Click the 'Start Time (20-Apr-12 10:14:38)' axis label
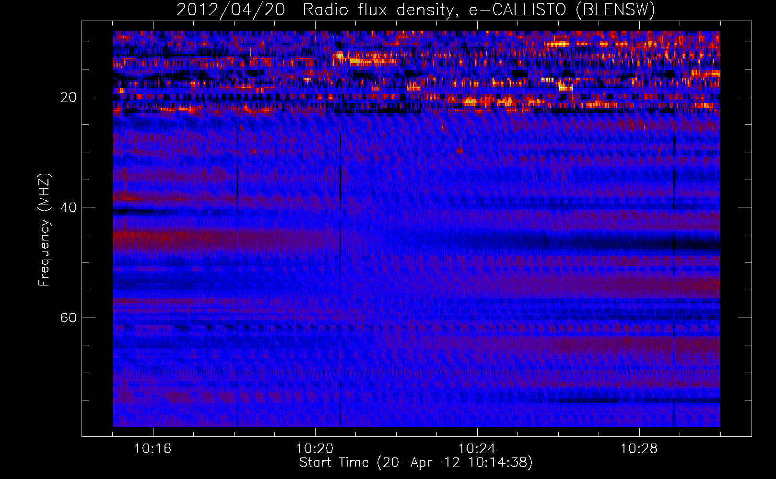The height and width of the screenshot is (479, 776). coord(416,463)
